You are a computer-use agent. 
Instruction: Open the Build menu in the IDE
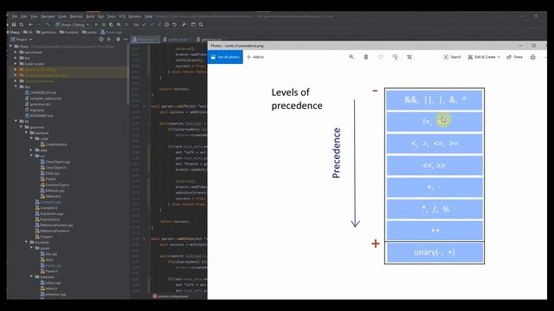[90, 16]
